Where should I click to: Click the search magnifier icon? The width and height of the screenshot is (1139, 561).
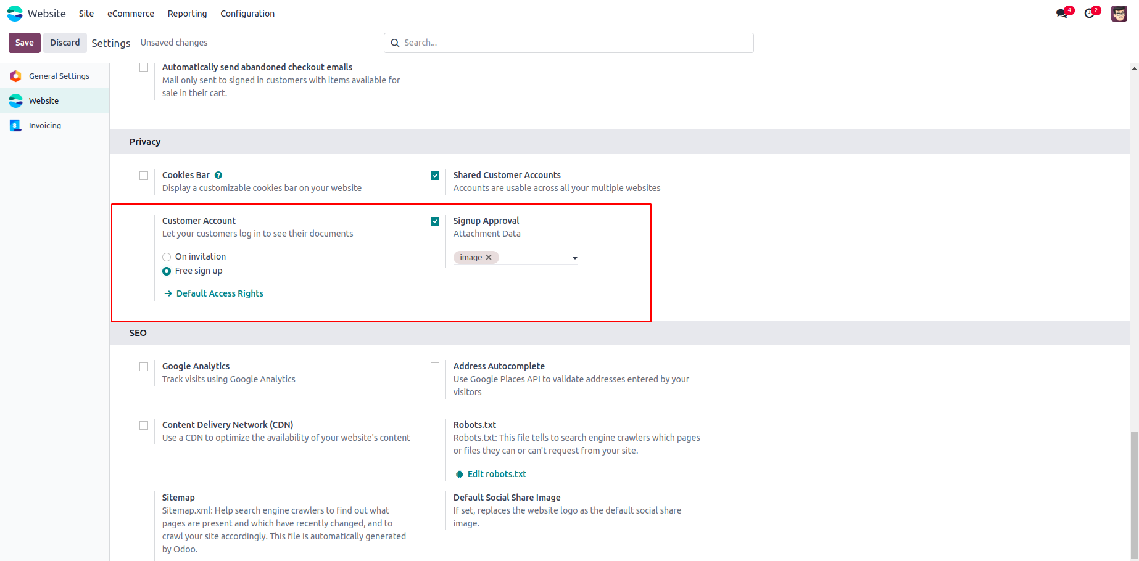[395, 43]
